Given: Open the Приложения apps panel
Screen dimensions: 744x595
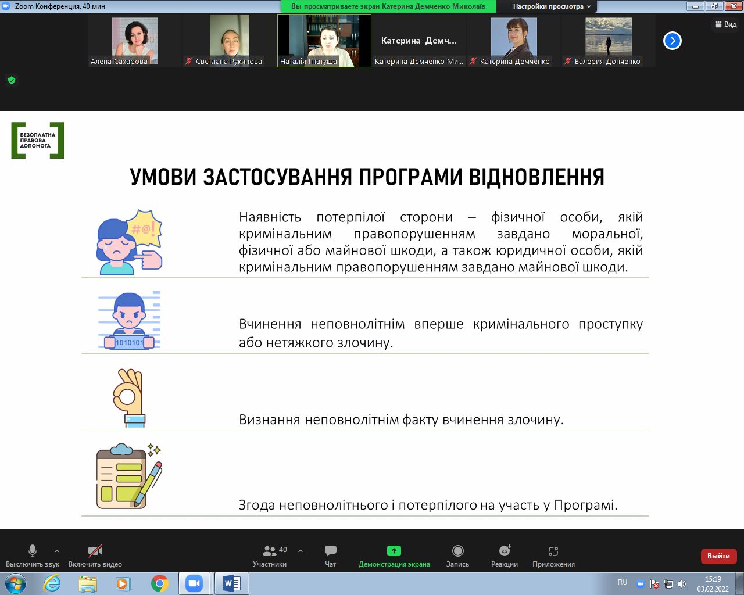Looking at the screenshot, I should pos(553,555).
